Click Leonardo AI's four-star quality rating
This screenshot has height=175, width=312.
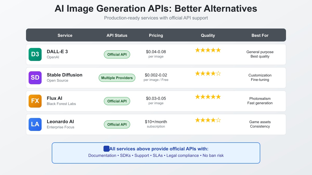pyautogui.click(x=208, y=120)
